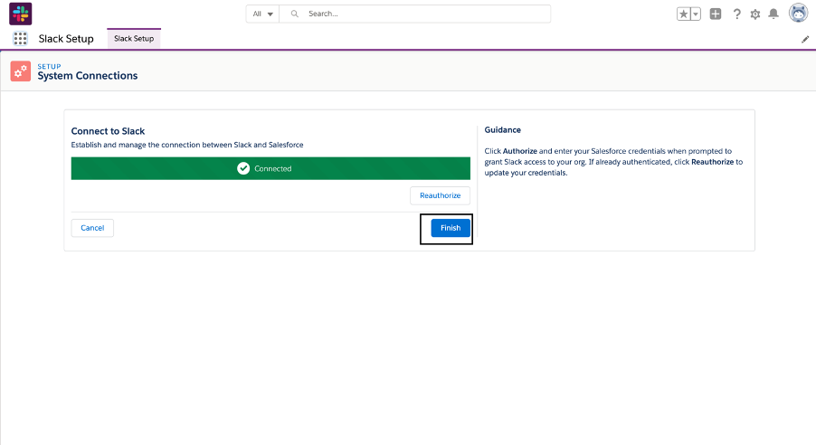The width and height of the screenshot is (816, 445).
Task: Click the Slack Setup app name
Action: tap(66, 39)
